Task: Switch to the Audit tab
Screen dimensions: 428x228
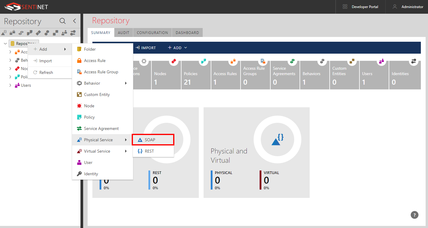Action: coord(123,32)
